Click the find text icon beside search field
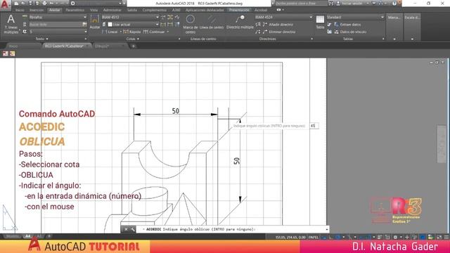450x253 pixels. [84, 25]
